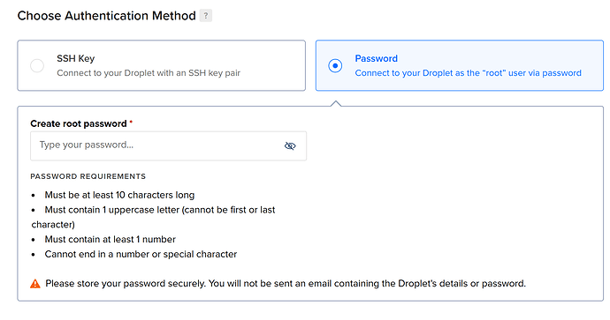Toggle password visibility with the eye icon
Image resolution: width=610 pixels, height=320 pixels.
point(290,145)
